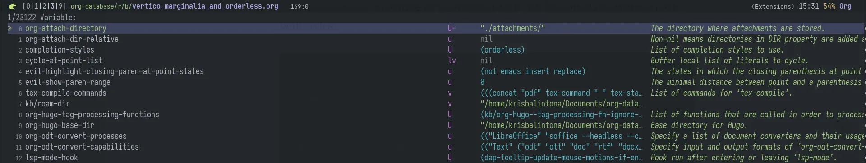Screen dimensions: 866x163
Task: Click the (orderless) value
Action: 502,50
